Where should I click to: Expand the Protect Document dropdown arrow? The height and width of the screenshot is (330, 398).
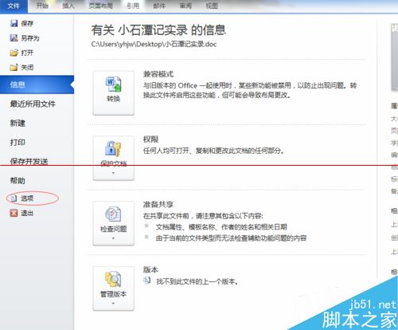coord(113,173)
